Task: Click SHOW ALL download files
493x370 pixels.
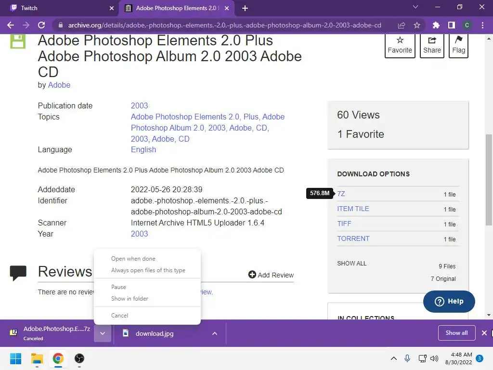Action: tap(352, 264)
